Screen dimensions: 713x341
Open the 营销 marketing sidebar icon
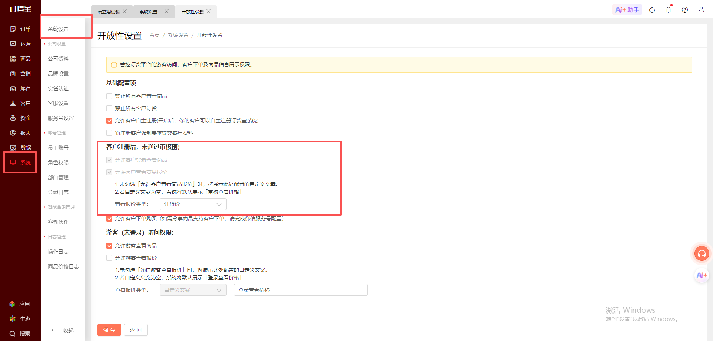13,73
